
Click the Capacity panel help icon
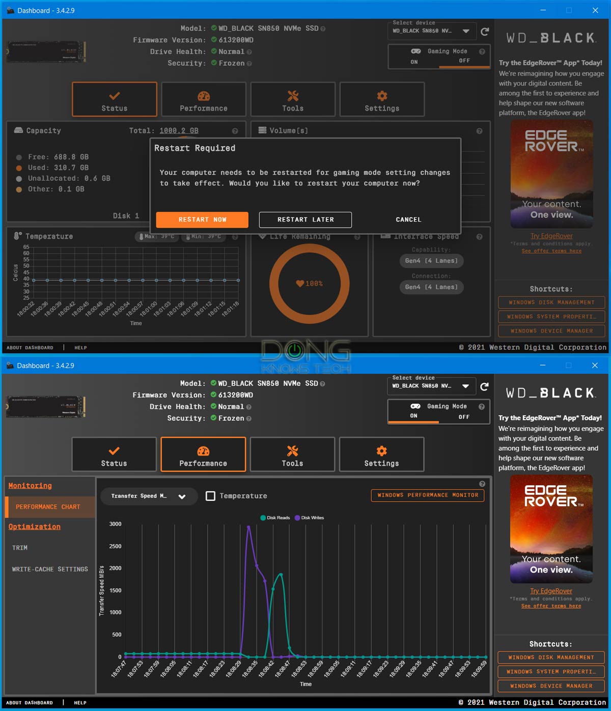tap(235, 131)
